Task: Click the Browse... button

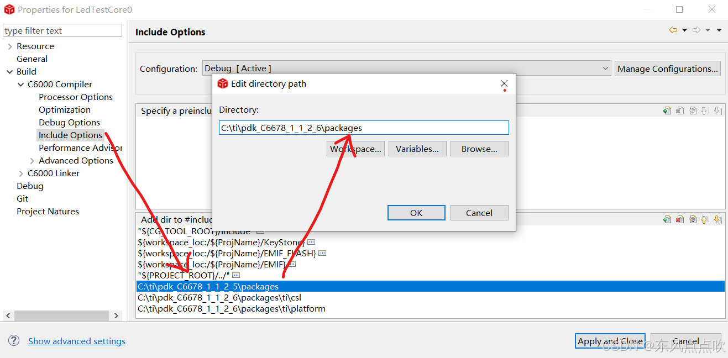Action: click(x=479, y=149)
